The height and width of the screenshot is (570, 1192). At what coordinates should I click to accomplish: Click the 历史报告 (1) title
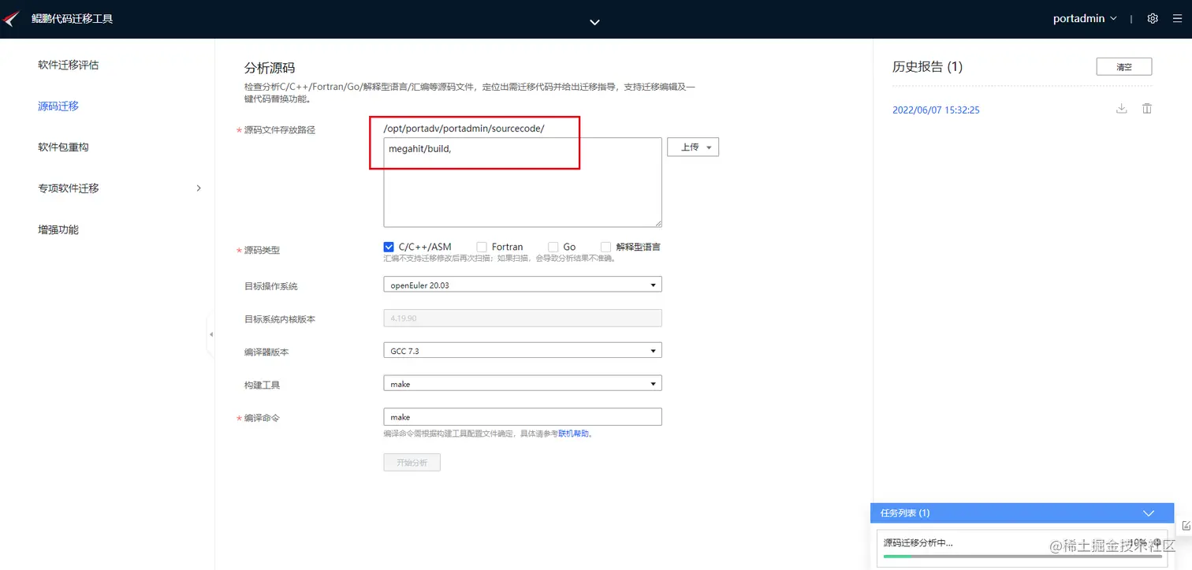pyautogui.click(x=927, y=67)
